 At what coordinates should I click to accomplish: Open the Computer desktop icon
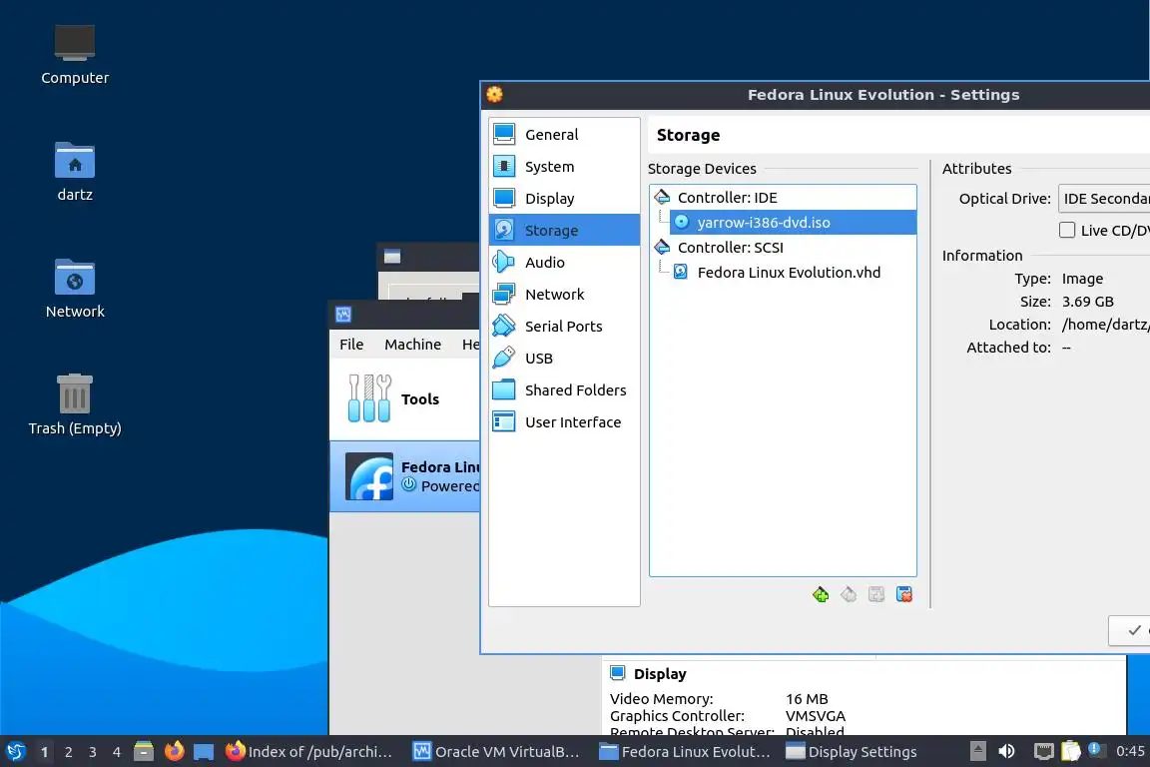pos(75,56)
